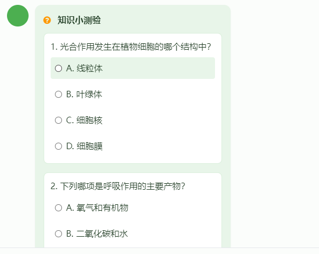This screenshot has height=254, width=319.
Task: Click empty area of question 1 card
Action: point(163,121)
